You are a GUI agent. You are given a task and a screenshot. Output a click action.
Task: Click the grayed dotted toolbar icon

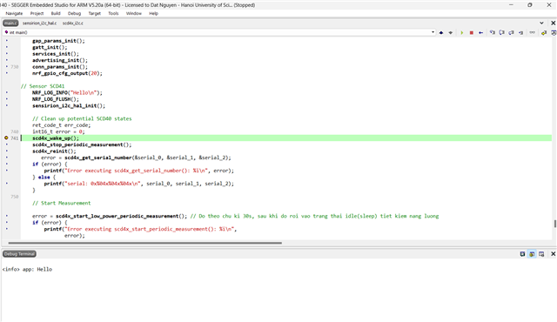click(x=532, y=33)
